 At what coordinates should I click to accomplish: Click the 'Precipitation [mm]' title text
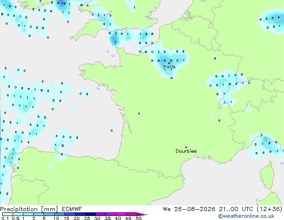click(29, 209)
